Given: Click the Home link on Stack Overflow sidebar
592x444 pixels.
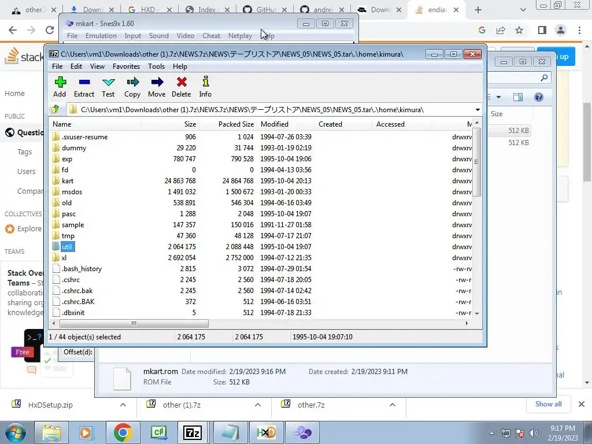Looking at the screenshot, I should pos(14,94).
